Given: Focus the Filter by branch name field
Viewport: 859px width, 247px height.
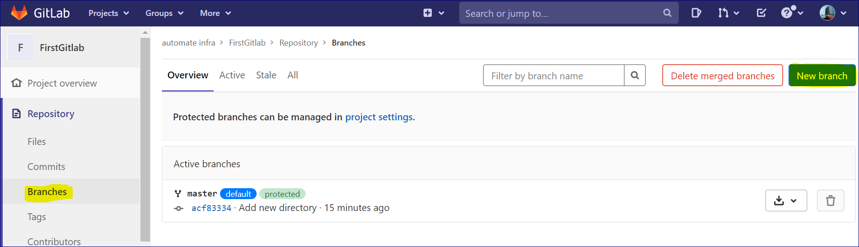Looking at the screenshot, I should point(553,76).
